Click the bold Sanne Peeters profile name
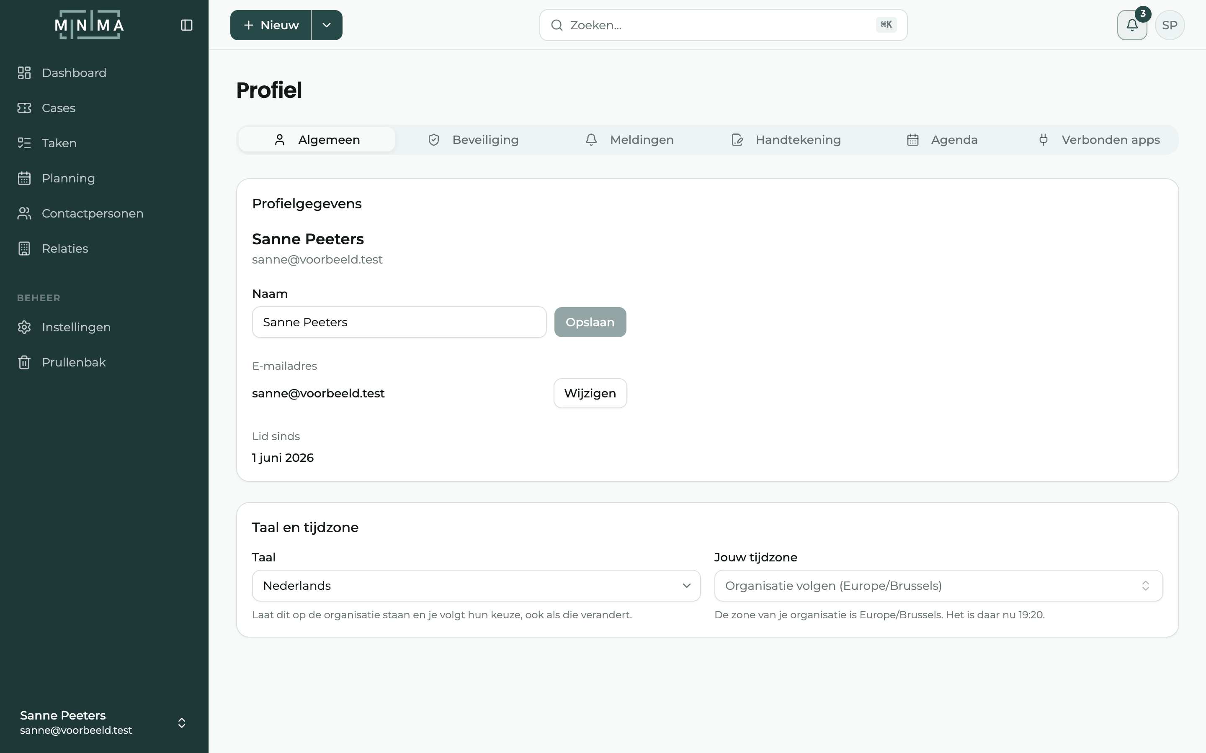This screenshot has width=1206, height=753. tap(308, 239)
